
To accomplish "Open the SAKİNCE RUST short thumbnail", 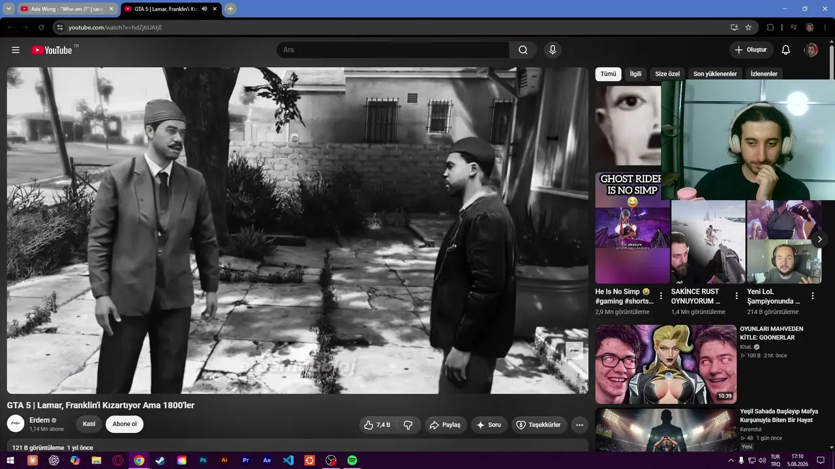I will [708, 242].
